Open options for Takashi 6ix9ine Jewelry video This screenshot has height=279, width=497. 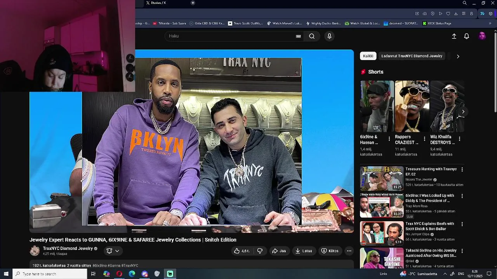tap(462, 251)
